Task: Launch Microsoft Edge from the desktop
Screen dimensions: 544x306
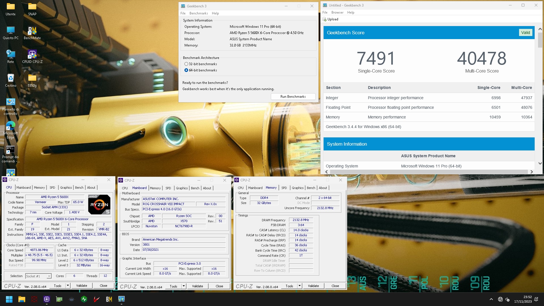Action: coord(10,130)
